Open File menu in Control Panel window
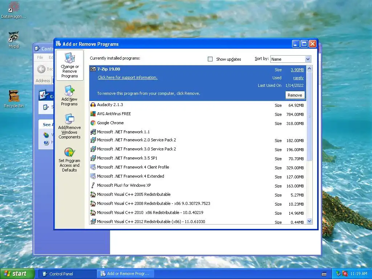Viewport: 372px width, 279px height. (x=40, y=57)
